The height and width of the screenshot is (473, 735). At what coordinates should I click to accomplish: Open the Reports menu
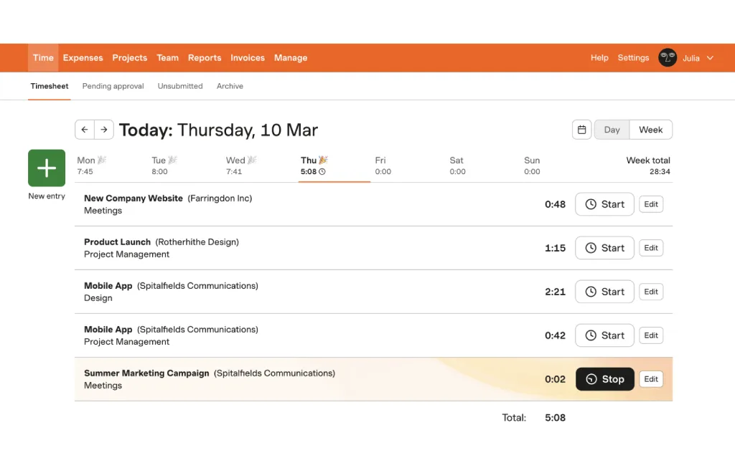coord(205,58)
